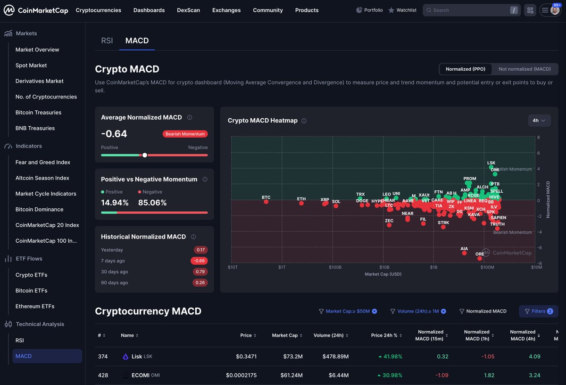Select Normalized (PPO) mode
This screenshot has width=566, height=385.
tap(465, 69)
